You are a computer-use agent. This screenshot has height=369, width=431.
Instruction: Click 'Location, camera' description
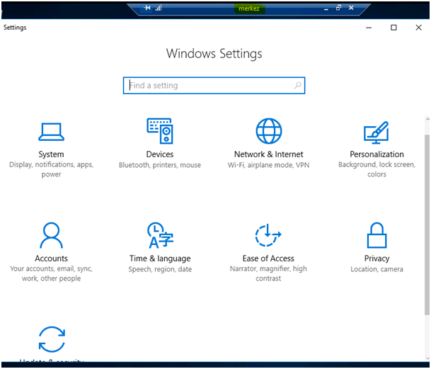pyautogui.click(x=377, y=269)
